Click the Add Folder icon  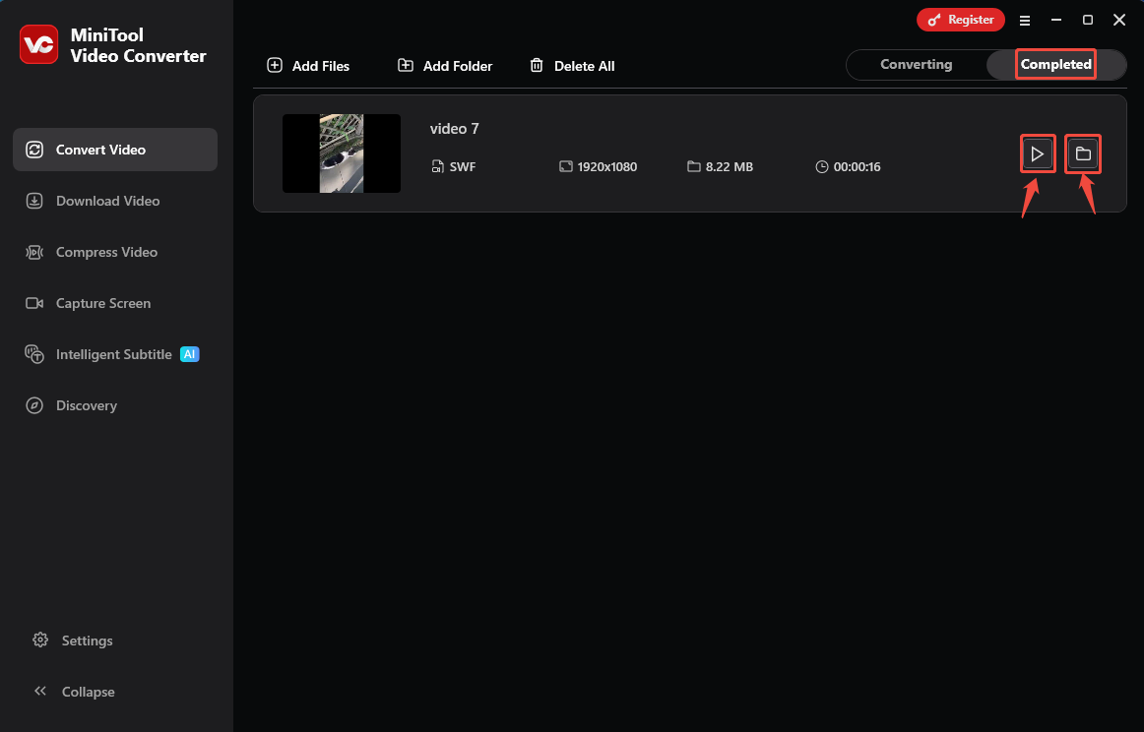click(x=405, y=65)
